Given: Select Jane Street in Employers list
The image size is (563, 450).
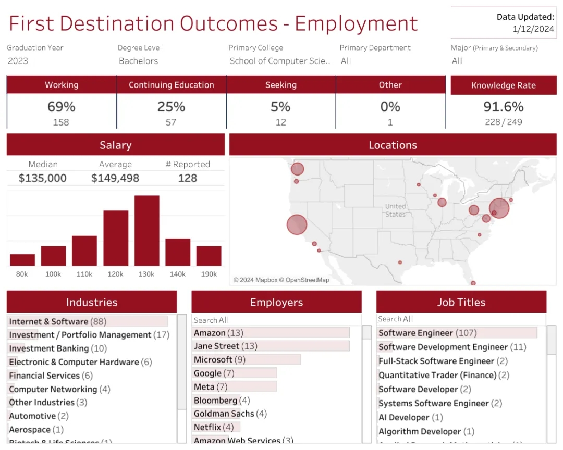Looking at the screenshot, I should [x=217, y=346].
